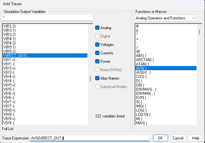Choose the DB( ) function
The height and width of the screenshot is (143, 205).
pyautogui.click(x=166, y=85)
